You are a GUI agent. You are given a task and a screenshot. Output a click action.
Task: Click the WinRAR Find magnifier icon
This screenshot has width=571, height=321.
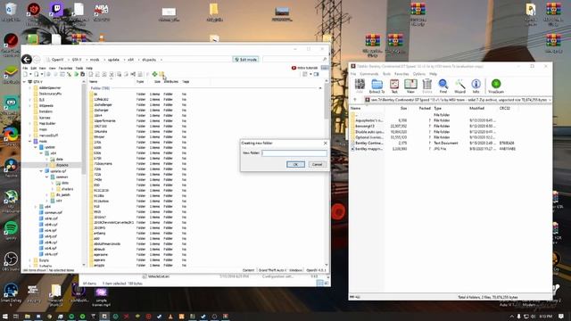tap(443, 86)
